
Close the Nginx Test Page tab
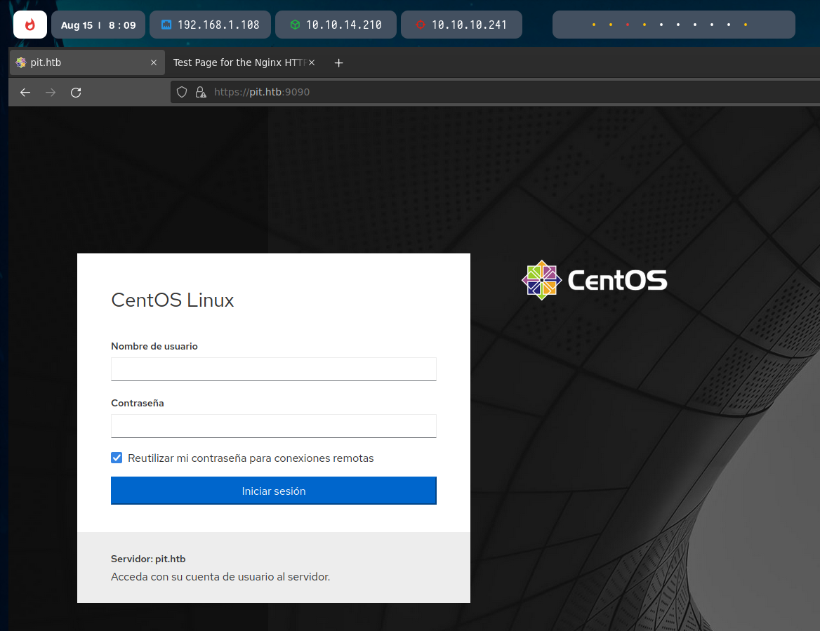pyautogui.click(x=312, y=62)
